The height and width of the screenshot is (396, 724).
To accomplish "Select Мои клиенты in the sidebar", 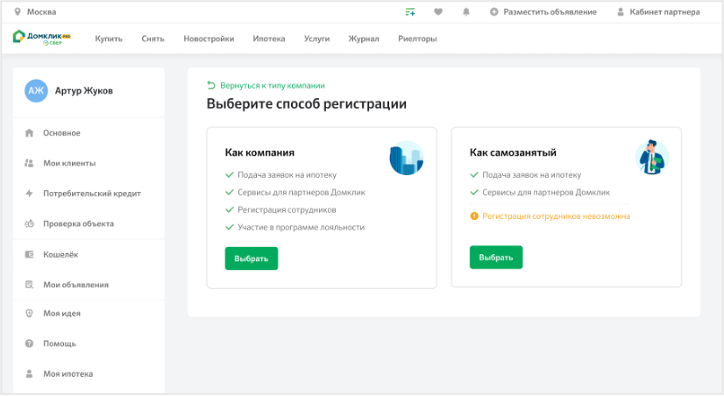I will tap(69, 163).
